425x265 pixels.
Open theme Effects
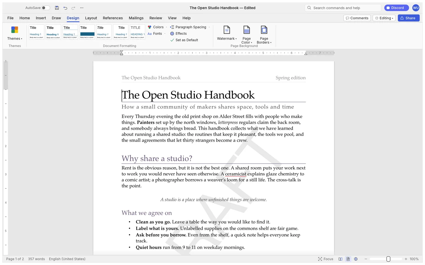point(179,34)
